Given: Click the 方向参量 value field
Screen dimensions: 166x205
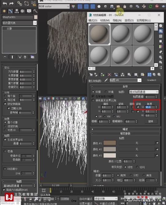Looking at the screenshot, I should click(x=26, y=72).
